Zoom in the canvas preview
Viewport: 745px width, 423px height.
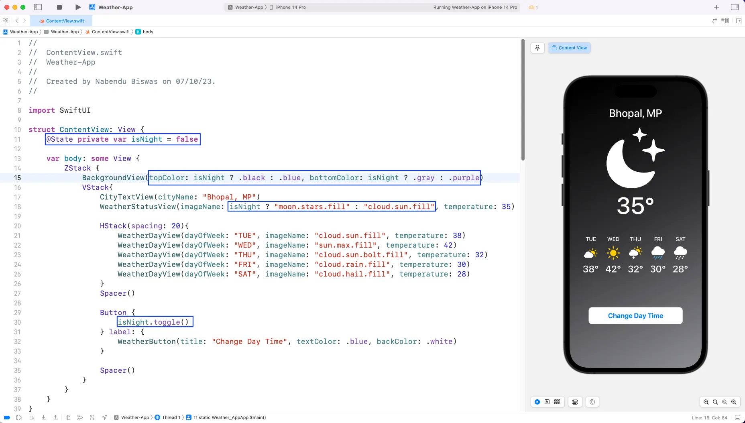(x=734, y=402)
